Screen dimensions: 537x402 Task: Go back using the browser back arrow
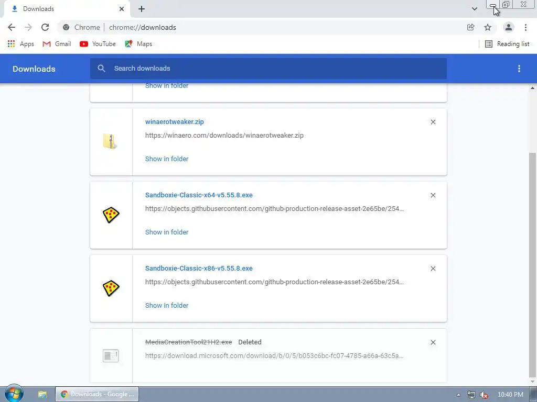[12, 27]
